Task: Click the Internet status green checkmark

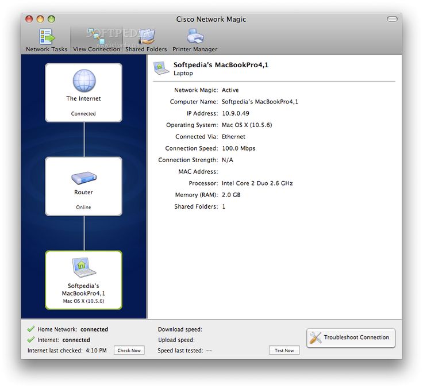Action: coord(31,339)
